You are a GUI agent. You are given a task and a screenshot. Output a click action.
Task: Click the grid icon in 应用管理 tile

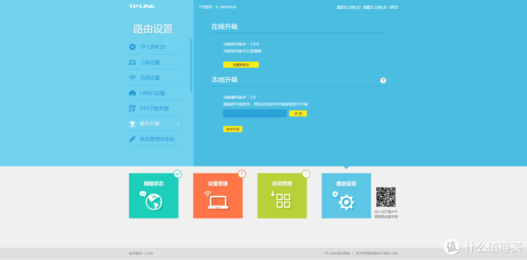[283, 201]
